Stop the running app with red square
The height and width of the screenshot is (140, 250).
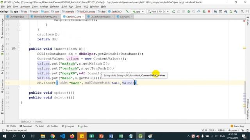click(x=209, y=12)
